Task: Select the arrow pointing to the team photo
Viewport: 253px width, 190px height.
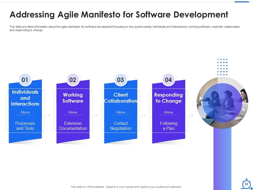Action: click(191, 115)
